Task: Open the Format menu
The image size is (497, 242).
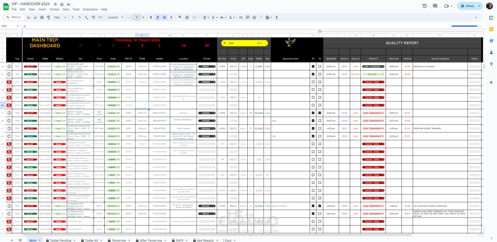Action: click(54, 9)
